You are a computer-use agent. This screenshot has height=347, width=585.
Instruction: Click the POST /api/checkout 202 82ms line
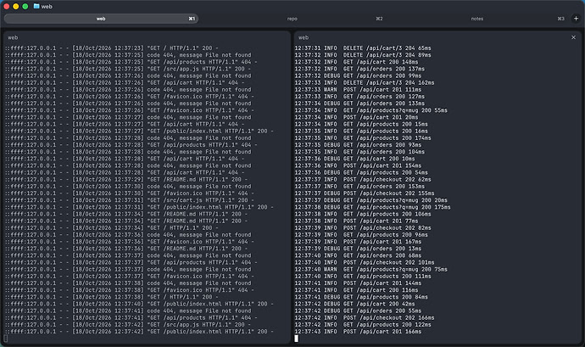coord(363,228)
